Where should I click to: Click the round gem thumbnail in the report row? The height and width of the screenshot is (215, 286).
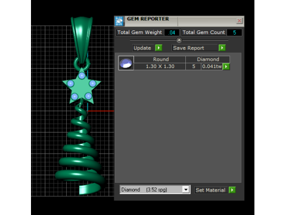coord(126,63)
